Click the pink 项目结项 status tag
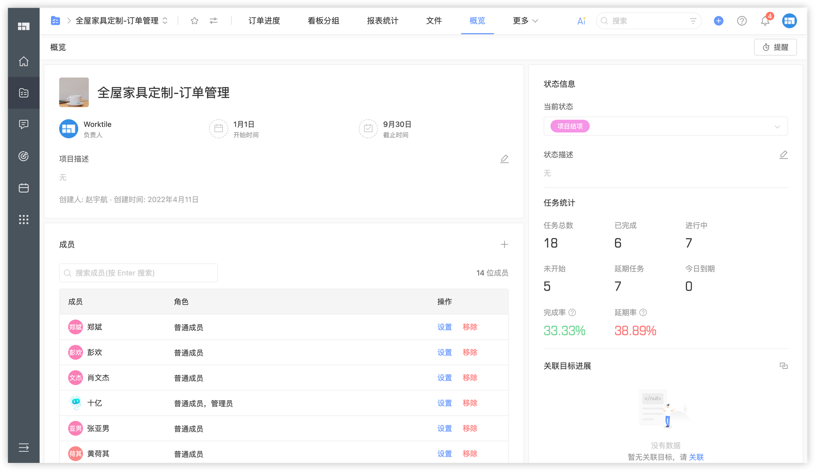Screen dimensions: 815x471 pyautogui.click(x=570, y=126)
